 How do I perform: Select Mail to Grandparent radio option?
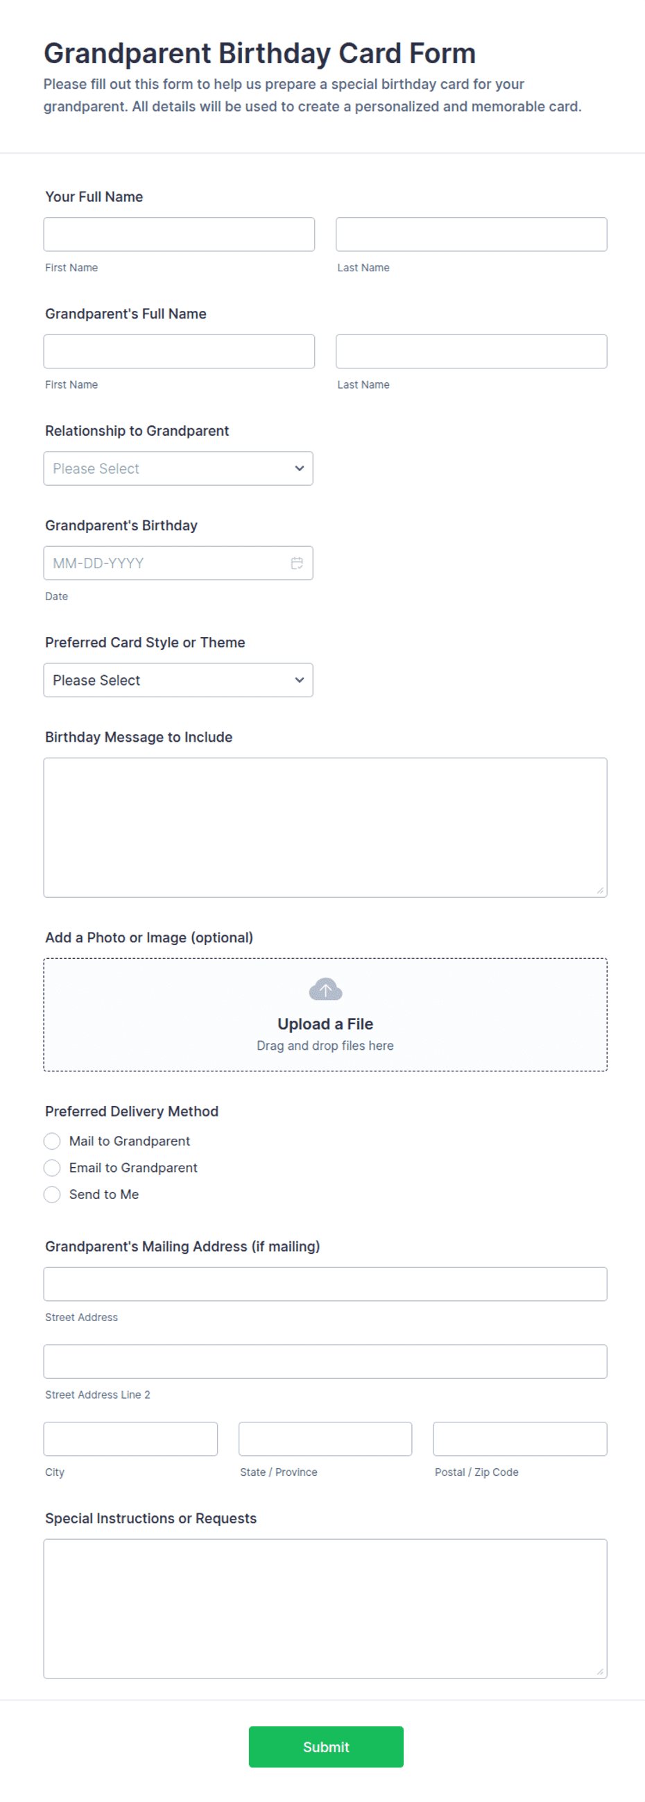[52, 1141]
